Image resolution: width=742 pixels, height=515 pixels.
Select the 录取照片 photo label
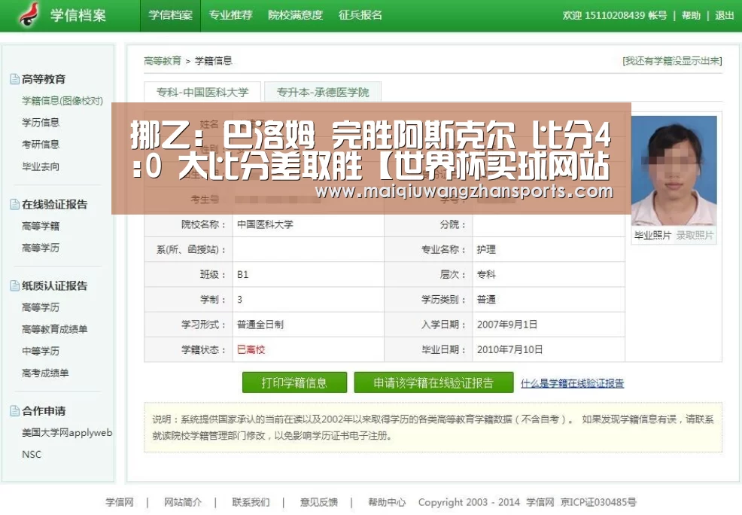tap(695, 235)
